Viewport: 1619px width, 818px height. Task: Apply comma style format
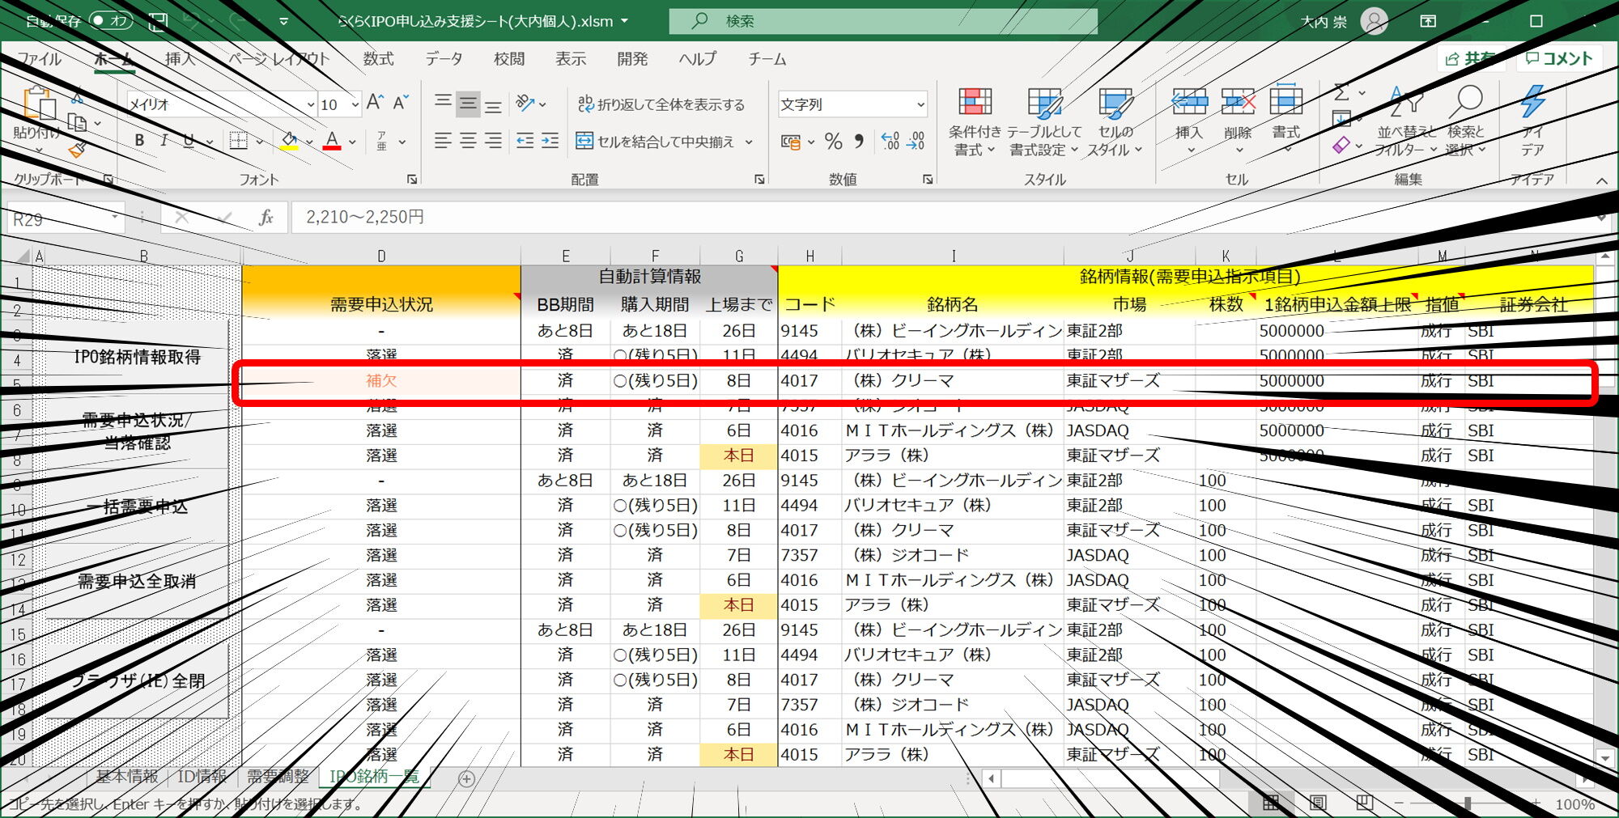click(859, 141)
